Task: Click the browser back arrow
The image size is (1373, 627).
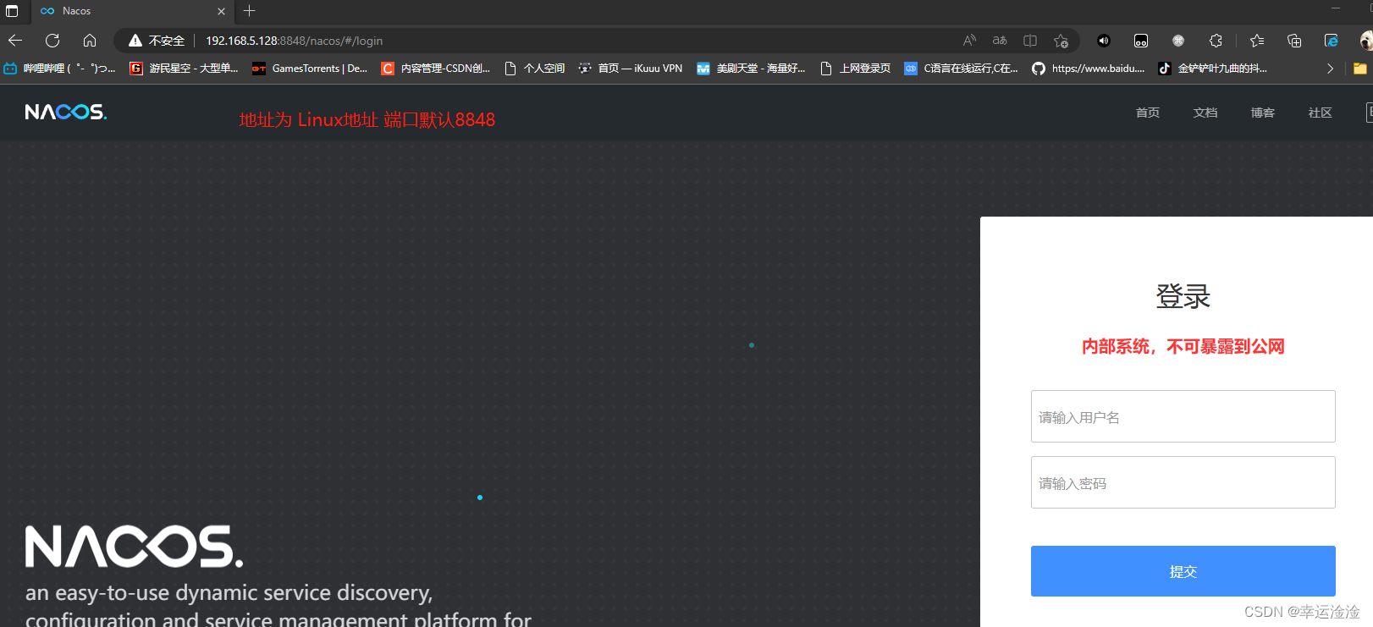Action: [15, 41]
